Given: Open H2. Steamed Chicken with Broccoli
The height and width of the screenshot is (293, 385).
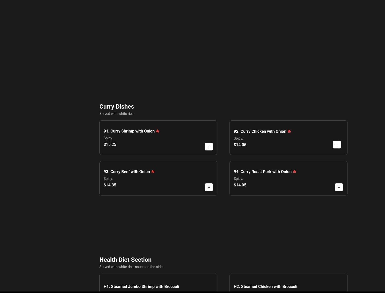Looking at the screenshot, I should 265,286.
